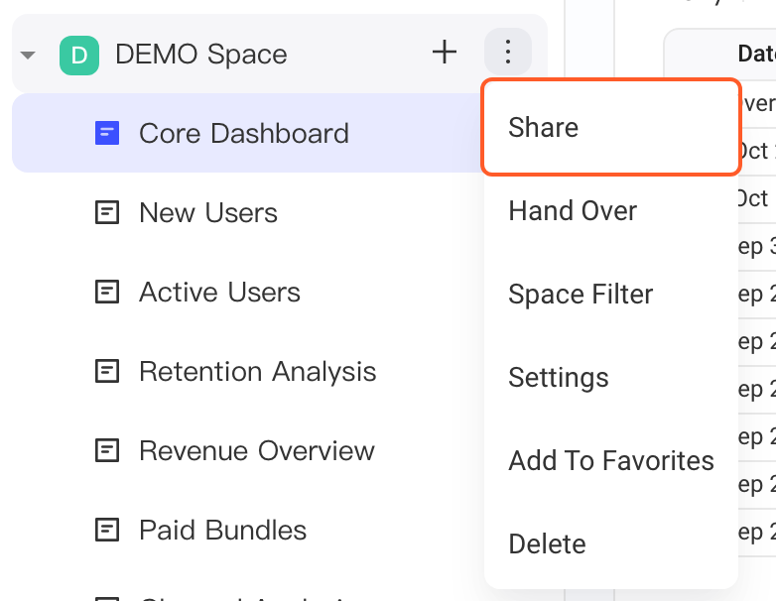The height and width of the screenshot is (601, 776).
Task: Click the blue Core Dashboard icon
Action: tap(107, 133)
